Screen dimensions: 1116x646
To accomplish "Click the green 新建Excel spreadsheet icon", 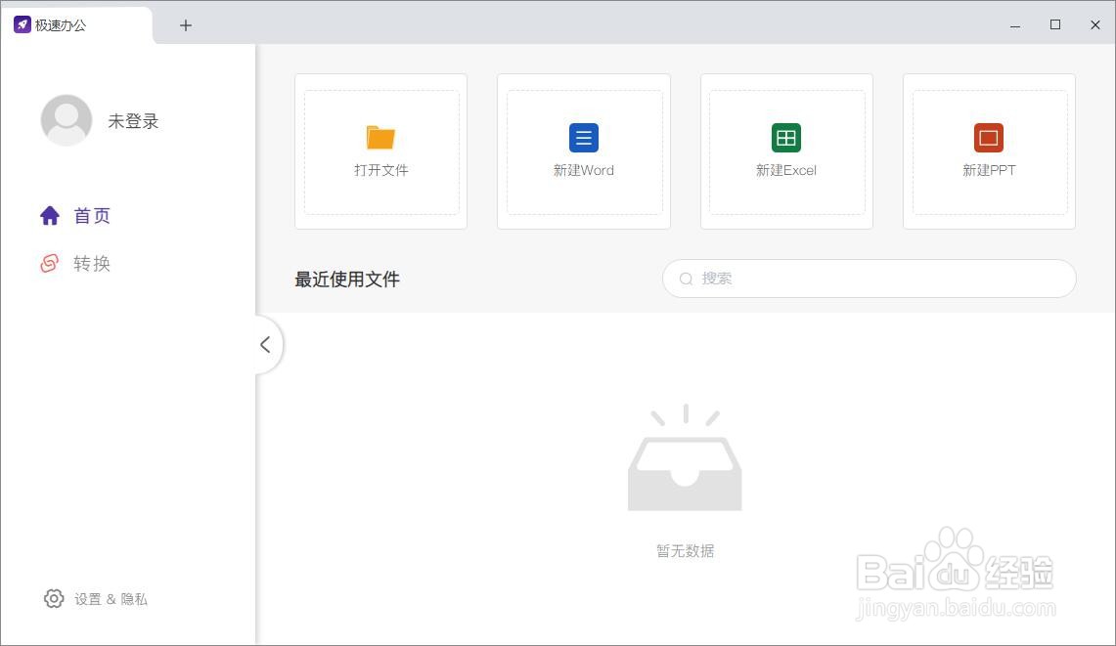I will coord(786,137).
